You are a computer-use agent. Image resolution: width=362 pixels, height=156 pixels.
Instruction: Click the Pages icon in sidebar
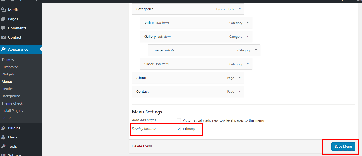[3, 19]
